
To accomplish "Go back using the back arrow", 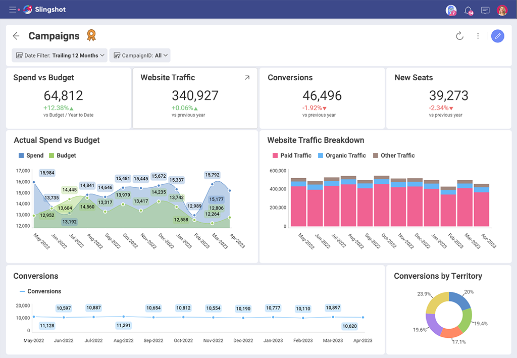I will (16, 36).
